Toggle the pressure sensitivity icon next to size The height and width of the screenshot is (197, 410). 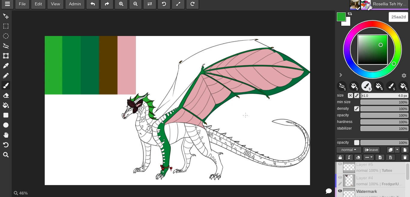click(357, 96)
